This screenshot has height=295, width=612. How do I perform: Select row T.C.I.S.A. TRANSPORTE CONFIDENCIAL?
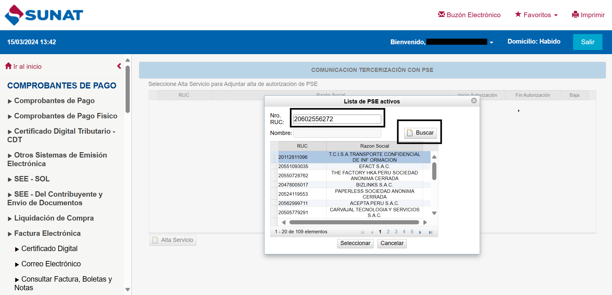tap(351, 157)
